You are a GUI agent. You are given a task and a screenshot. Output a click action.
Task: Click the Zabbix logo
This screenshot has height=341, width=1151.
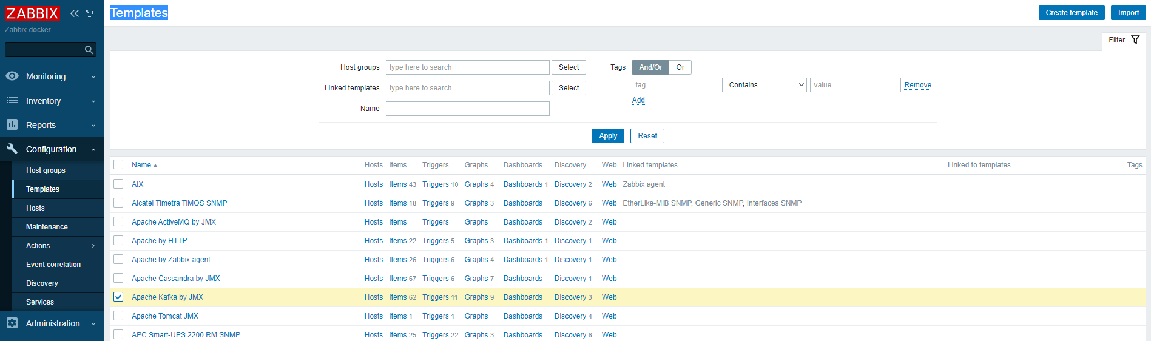32,13
